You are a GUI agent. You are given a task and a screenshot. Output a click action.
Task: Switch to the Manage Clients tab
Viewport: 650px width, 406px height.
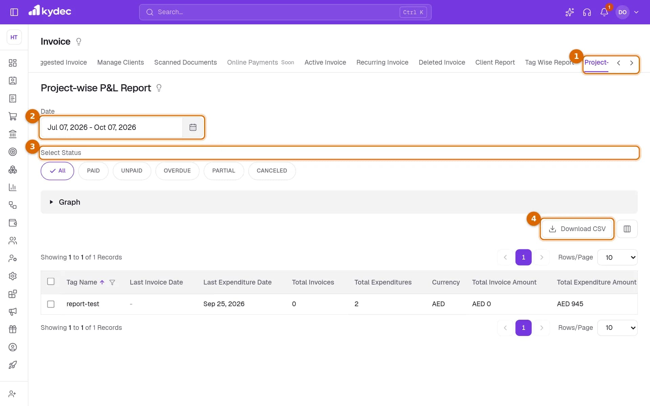121,62
